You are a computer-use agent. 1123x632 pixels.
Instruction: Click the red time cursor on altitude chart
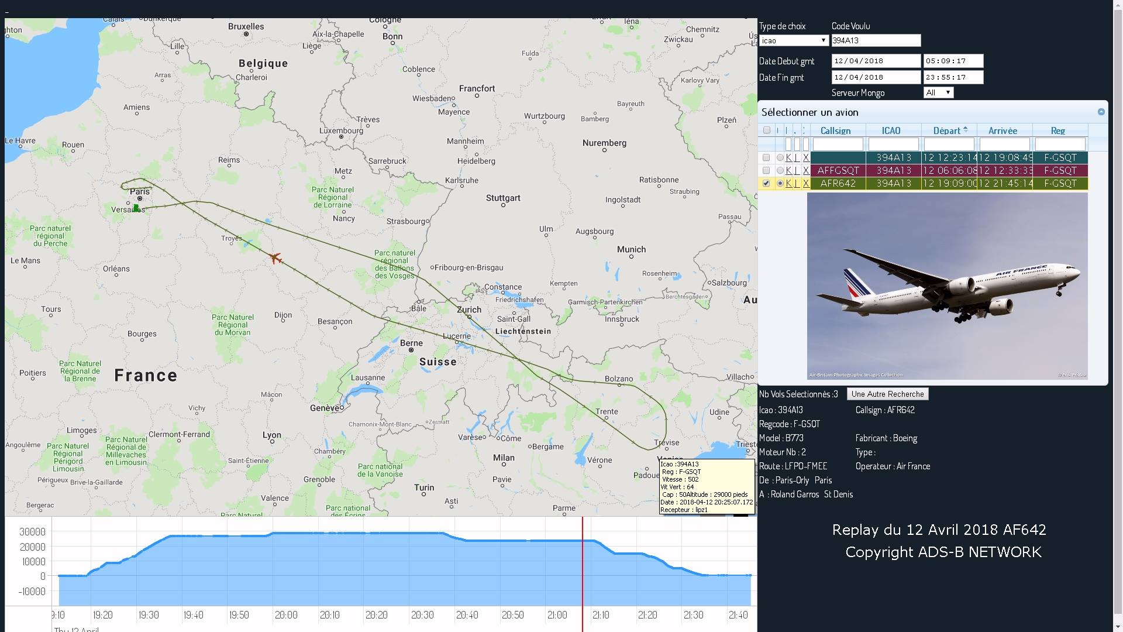(x=582, y=573)
